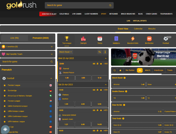Open the live chat support bubble
Image resolution: width=176 pixels, height=134 pixels.
(x=5, y=129)
